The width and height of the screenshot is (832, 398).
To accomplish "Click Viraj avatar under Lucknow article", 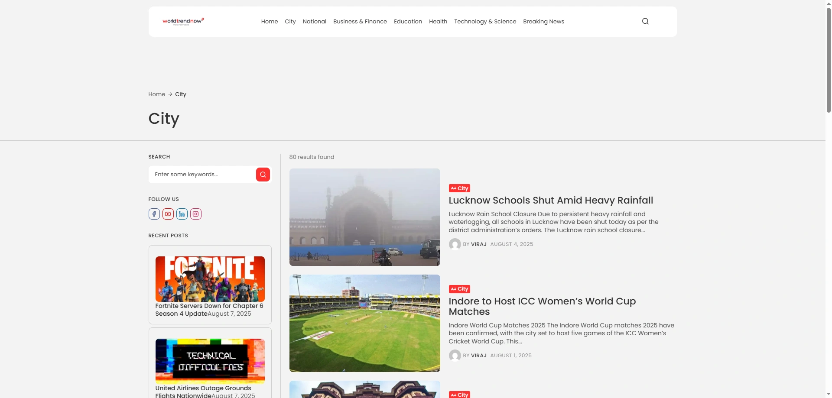I will (455, 244).
